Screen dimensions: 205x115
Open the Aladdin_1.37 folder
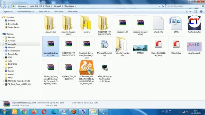point(51,24)
